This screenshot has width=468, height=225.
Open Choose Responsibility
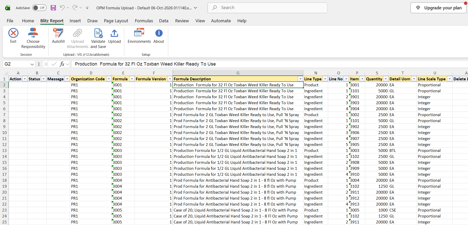click(33, 38)
